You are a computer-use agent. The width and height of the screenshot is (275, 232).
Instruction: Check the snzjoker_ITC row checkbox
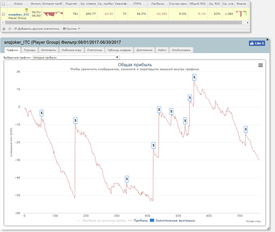point(4,14)
